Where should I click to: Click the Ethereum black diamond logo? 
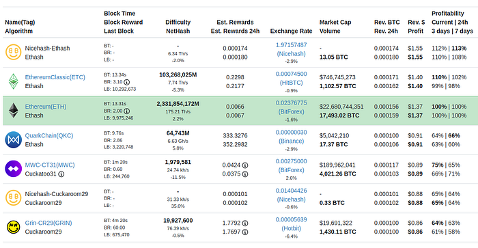coord(13,111)
